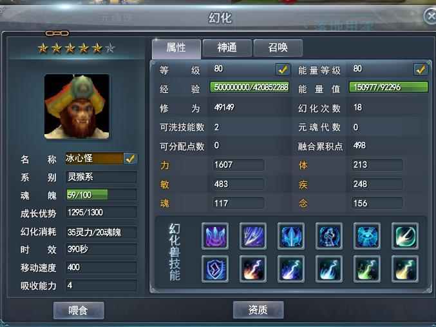Click the 力 strength value field 1607
Image resolution: width=436 pixels, height=327 pixels.
coord(238,164)
